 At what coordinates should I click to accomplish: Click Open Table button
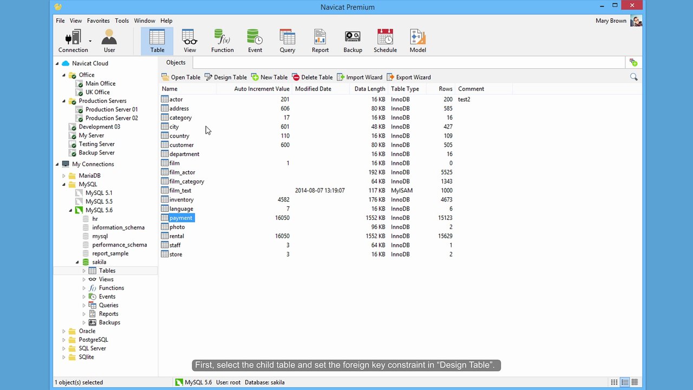click(181, 77)
